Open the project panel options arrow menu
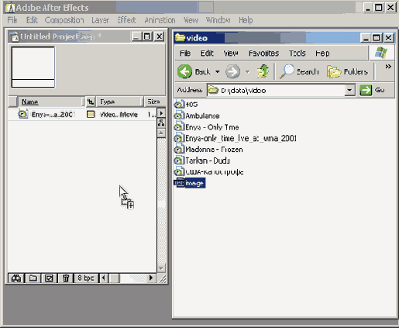 click(161, 113)
